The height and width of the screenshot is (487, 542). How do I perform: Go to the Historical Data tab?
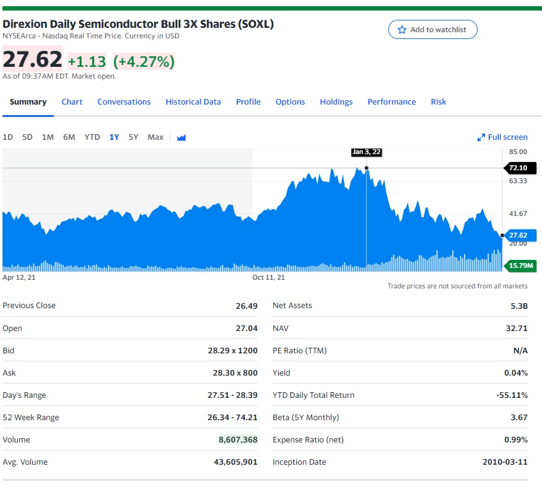pyautogui.click(x=193, y=102)
